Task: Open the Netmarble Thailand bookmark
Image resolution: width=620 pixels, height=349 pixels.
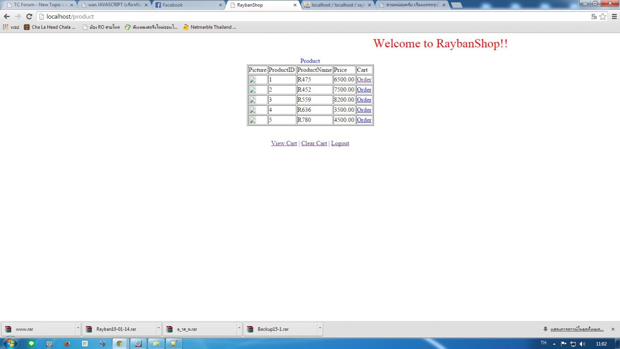Action: click(209, 27)
